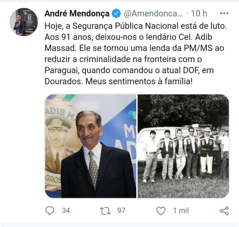
Task: Click the André Mendonça display name
Action: (77, 13)
